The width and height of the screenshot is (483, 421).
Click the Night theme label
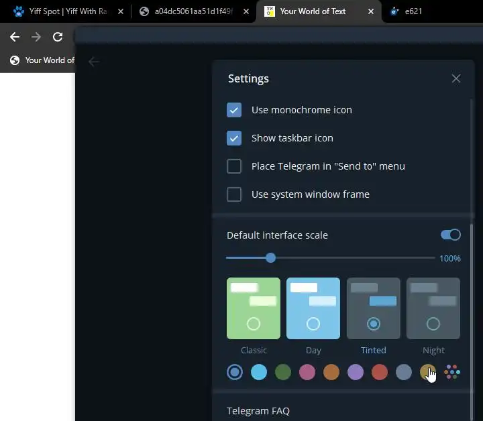pos(434,351)
